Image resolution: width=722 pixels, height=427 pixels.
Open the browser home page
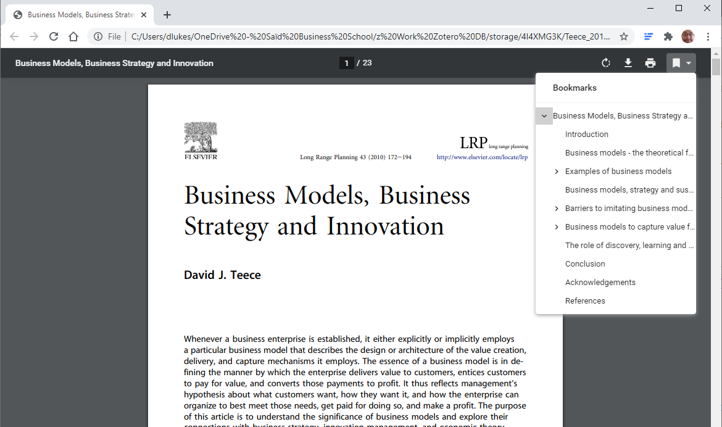point(73,36)
